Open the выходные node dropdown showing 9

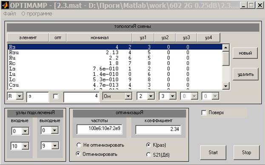tap(55, 145)
